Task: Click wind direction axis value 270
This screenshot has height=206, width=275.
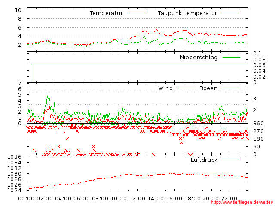Action: point(258,131)
